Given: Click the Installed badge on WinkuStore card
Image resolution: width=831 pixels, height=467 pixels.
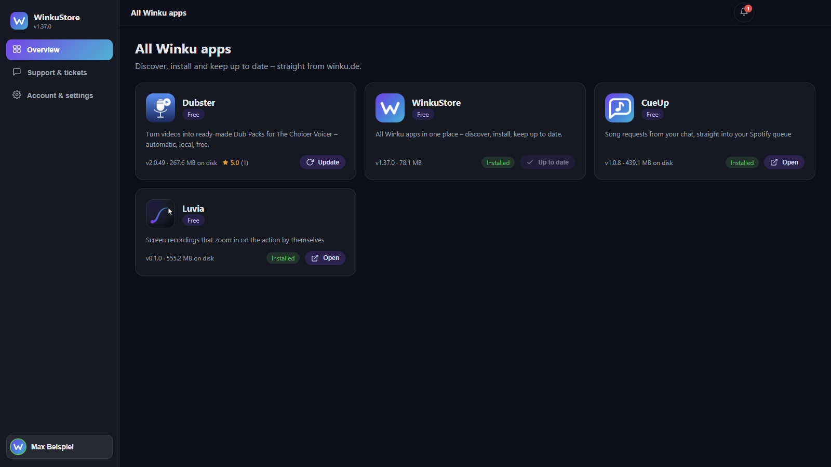Looking at the screenshot, I should [x=498, y=163].
